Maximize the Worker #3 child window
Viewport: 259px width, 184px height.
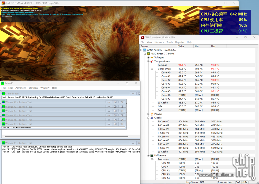pos(115,107)
